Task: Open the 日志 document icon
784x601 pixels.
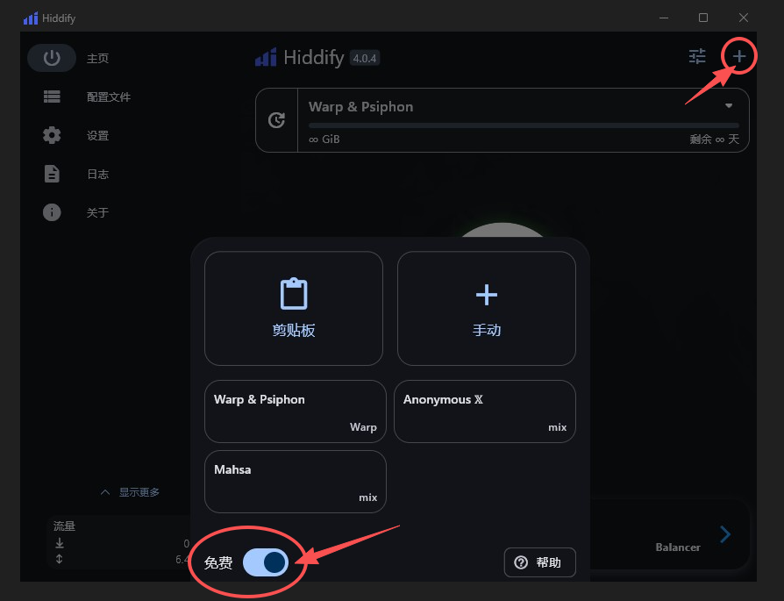Action: point(52,174)
